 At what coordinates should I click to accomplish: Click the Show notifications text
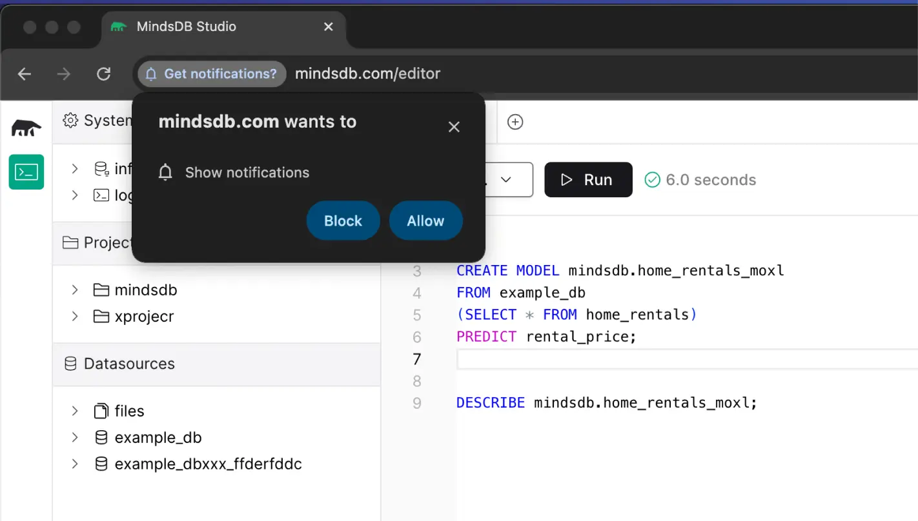[x=247, y=173]
